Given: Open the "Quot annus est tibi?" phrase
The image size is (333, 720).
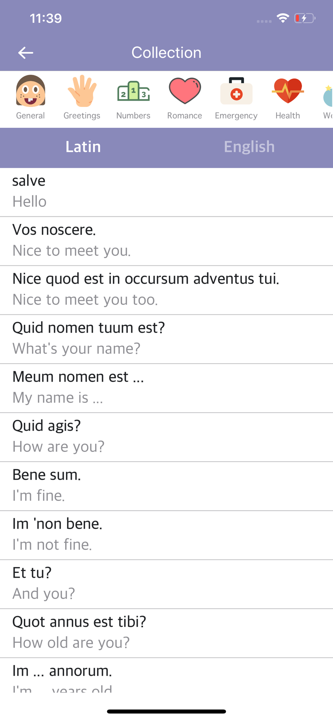Looking at the screenshot, I should point(166,632).
